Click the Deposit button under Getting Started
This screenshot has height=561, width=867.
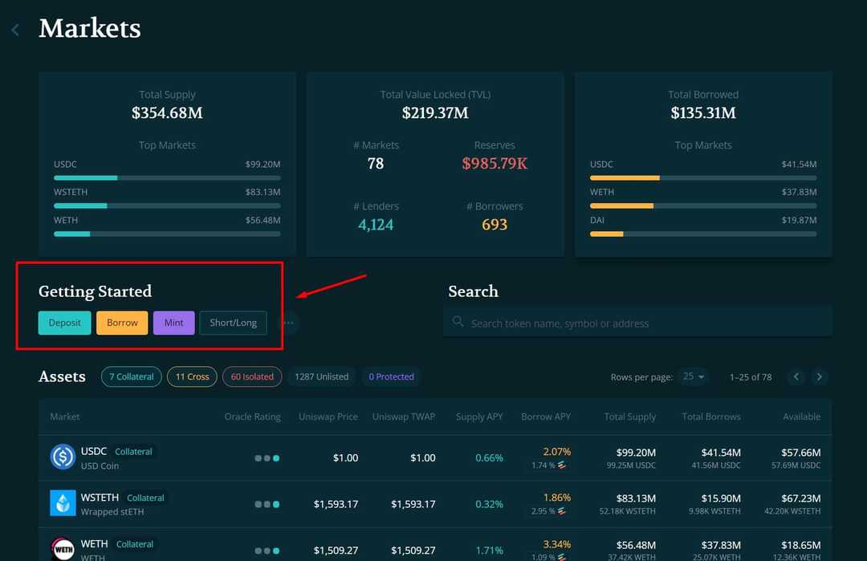[64, 323]
